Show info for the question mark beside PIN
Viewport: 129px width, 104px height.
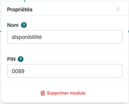(21, 59)
